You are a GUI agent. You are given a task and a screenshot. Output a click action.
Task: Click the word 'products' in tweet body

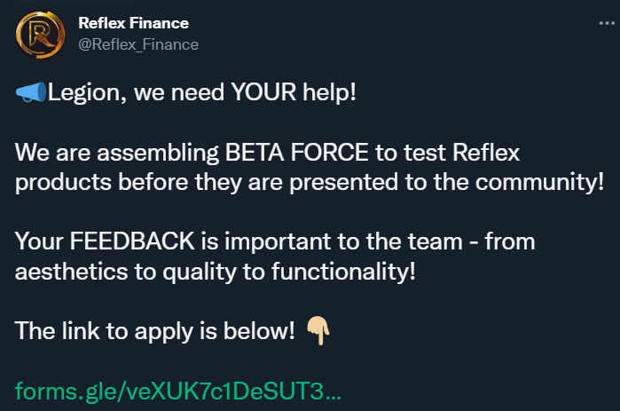click(x=63, y=182)
